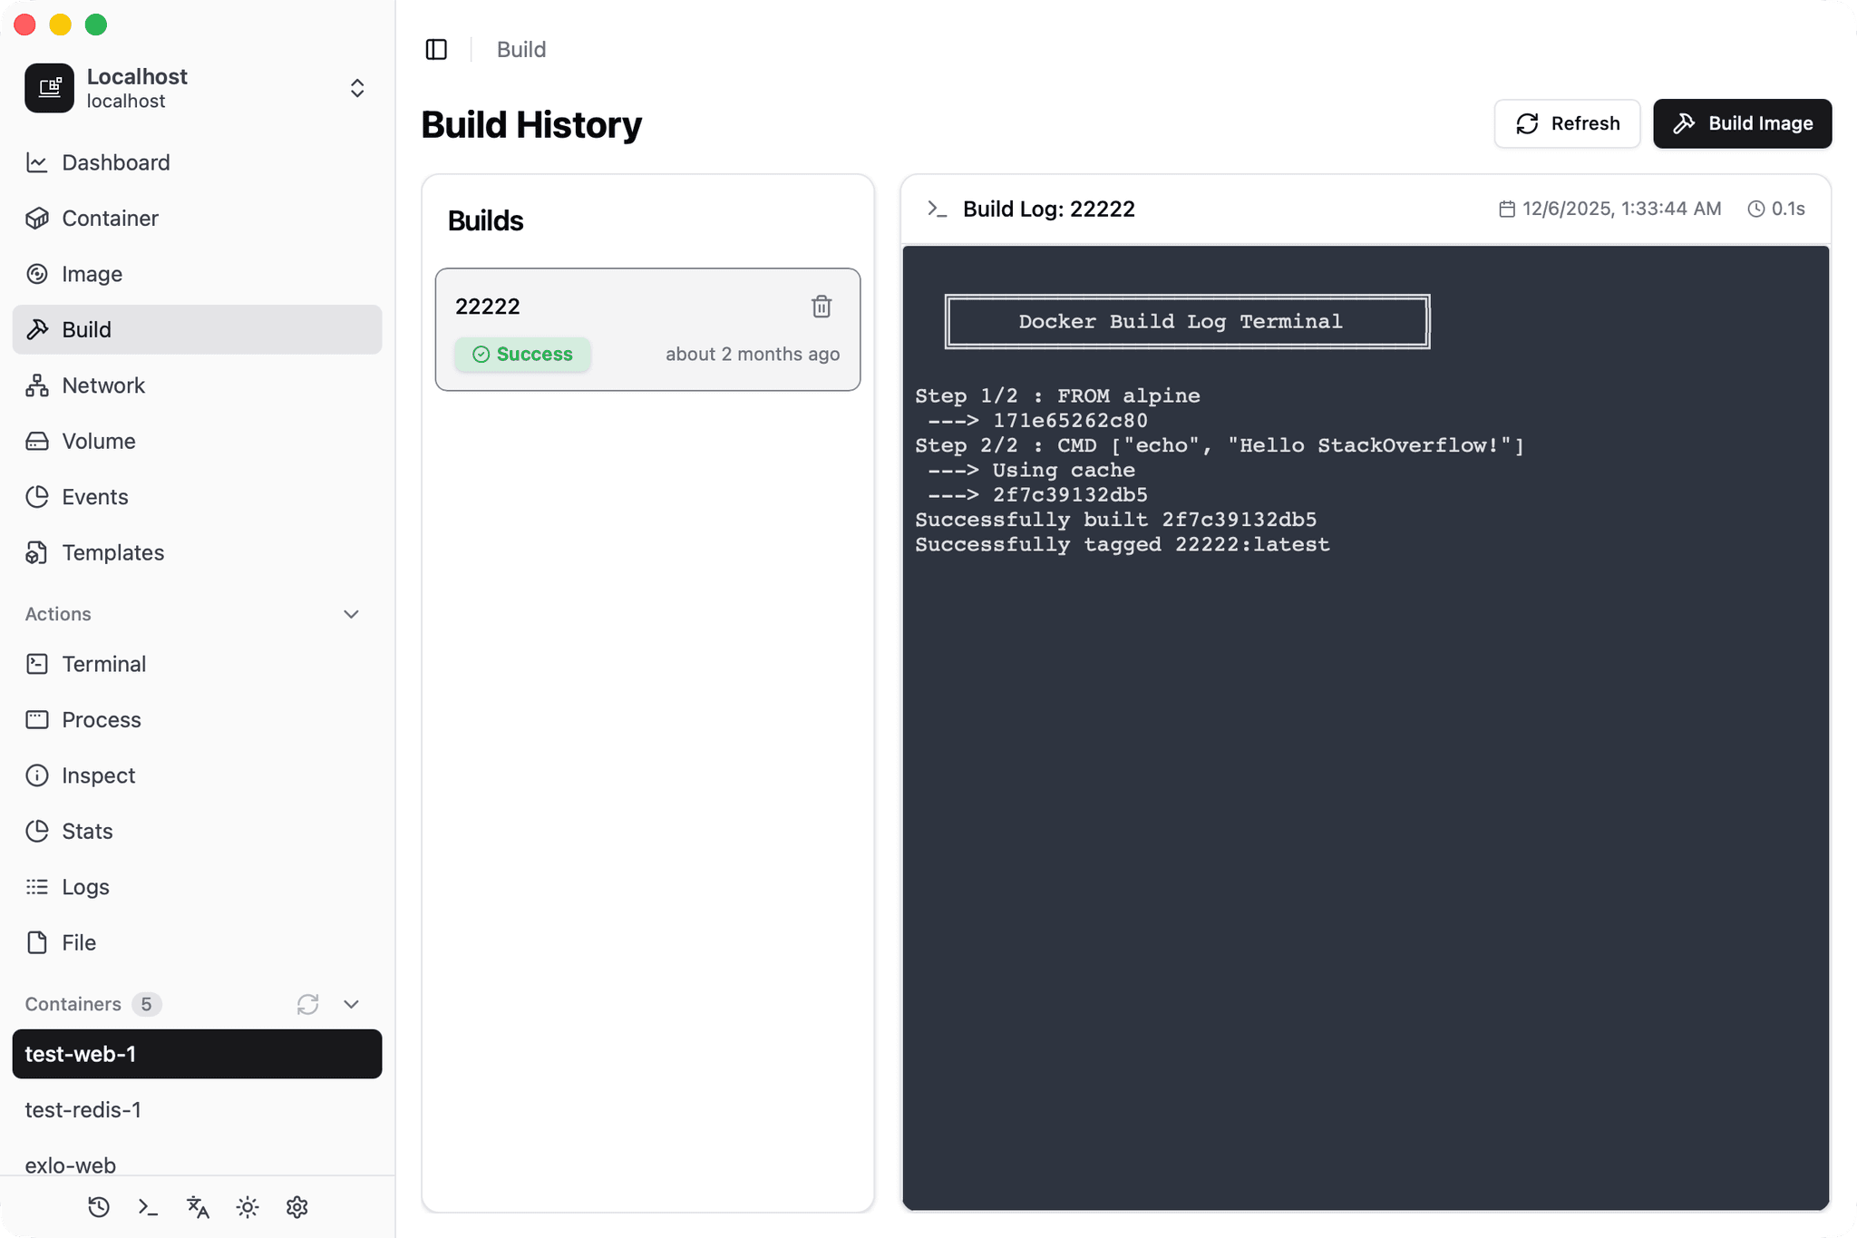Open the Terminal action icon
This screenshot has height=1238, width=1857.
click(x=36, y=664)
